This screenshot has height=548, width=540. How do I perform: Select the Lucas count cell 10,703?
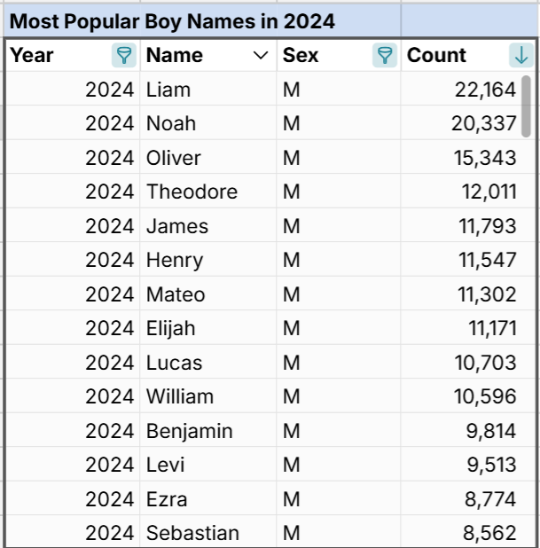(x=483, y=363)
